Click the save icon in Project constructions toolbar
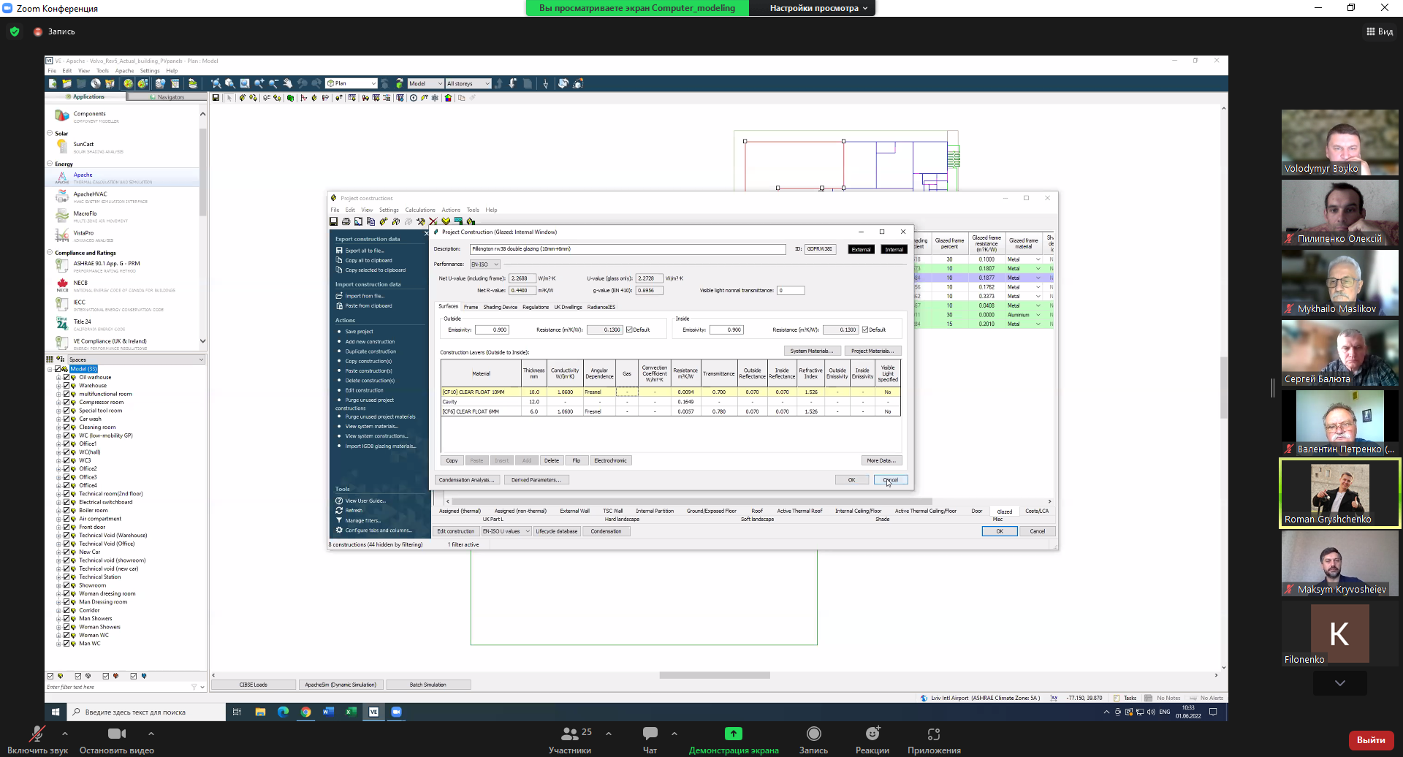1403x757 pixels. (x=334, y=221)
